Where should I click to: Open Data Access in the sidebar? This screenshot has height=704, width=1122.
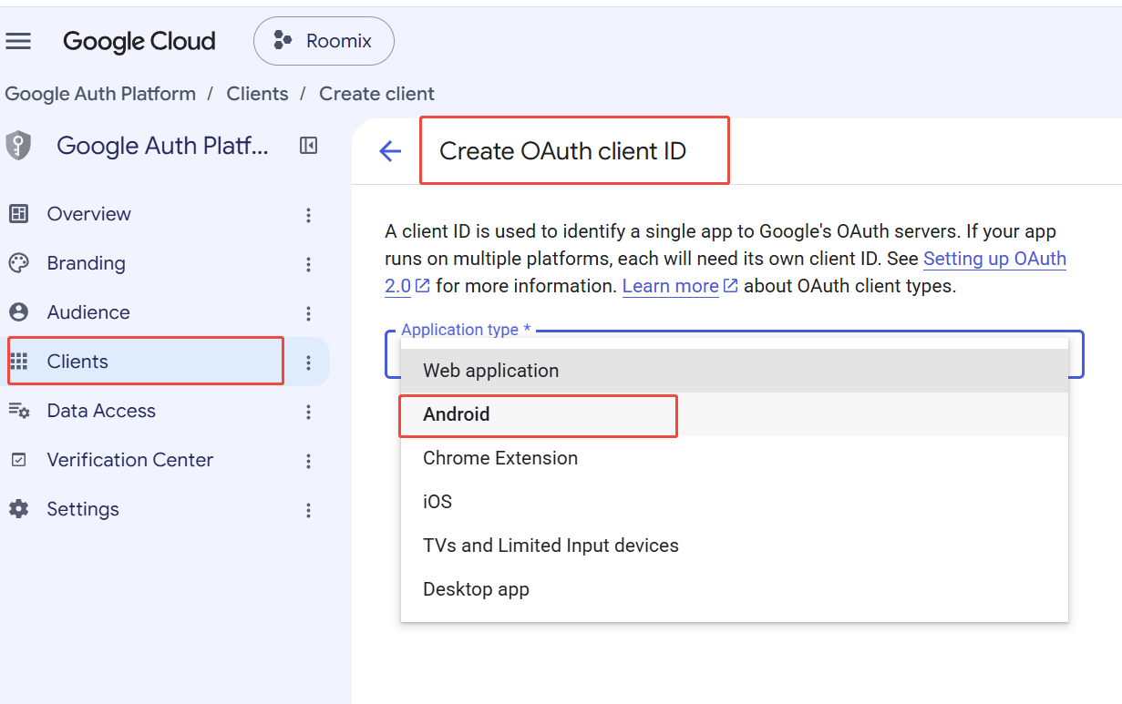[101, 411]
